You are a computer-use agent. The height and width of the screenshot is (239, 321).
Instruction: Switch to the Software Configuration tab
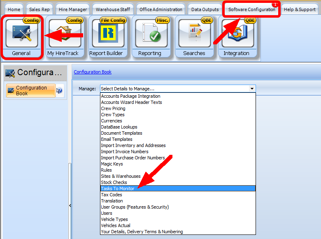click(251, 9)
